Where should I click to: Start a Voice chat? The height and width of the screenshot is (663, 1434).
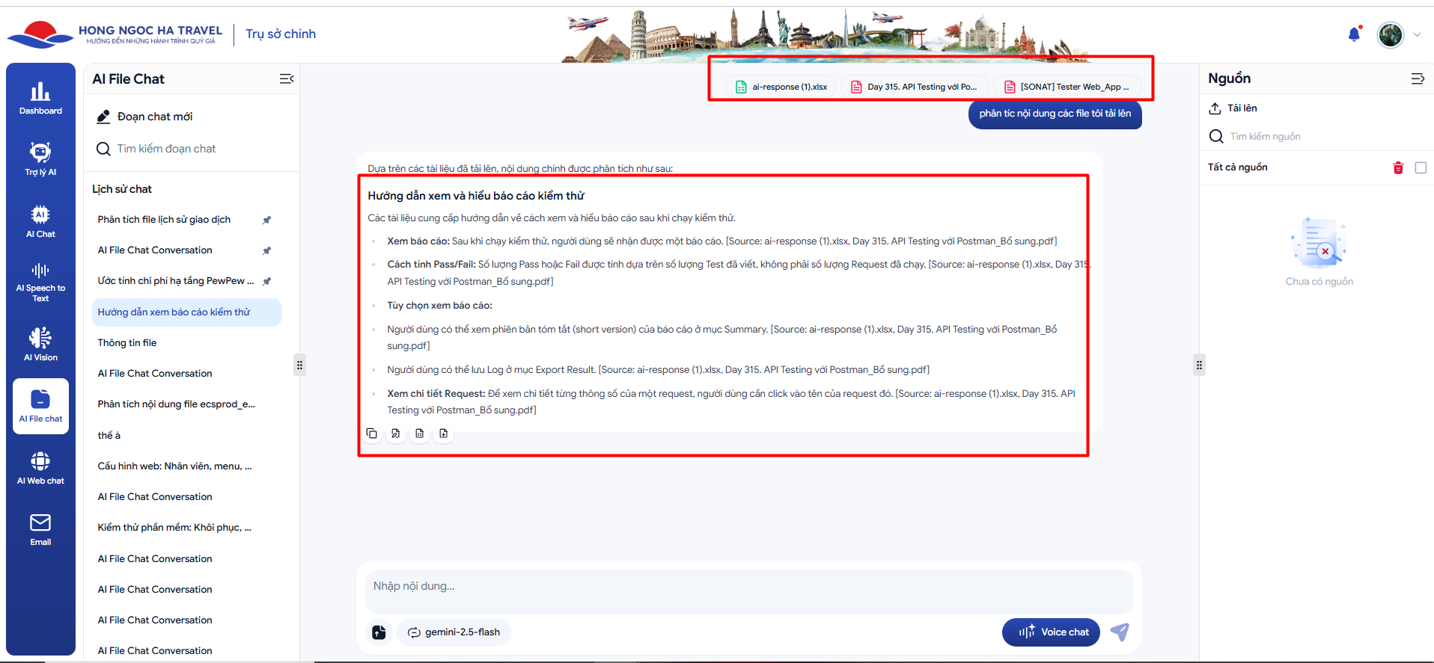click(x=1051, y=632)
